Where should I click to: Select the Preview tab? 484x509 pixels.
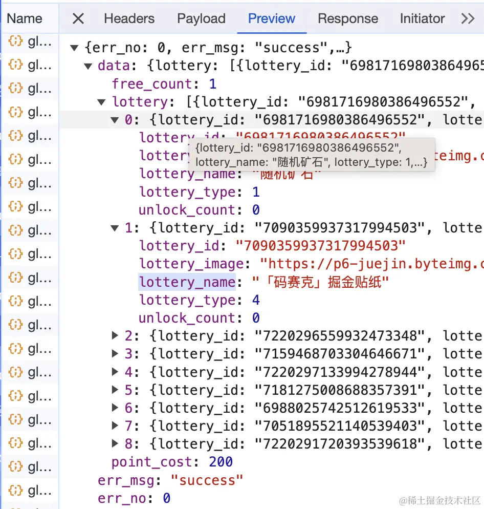point(272,18)
